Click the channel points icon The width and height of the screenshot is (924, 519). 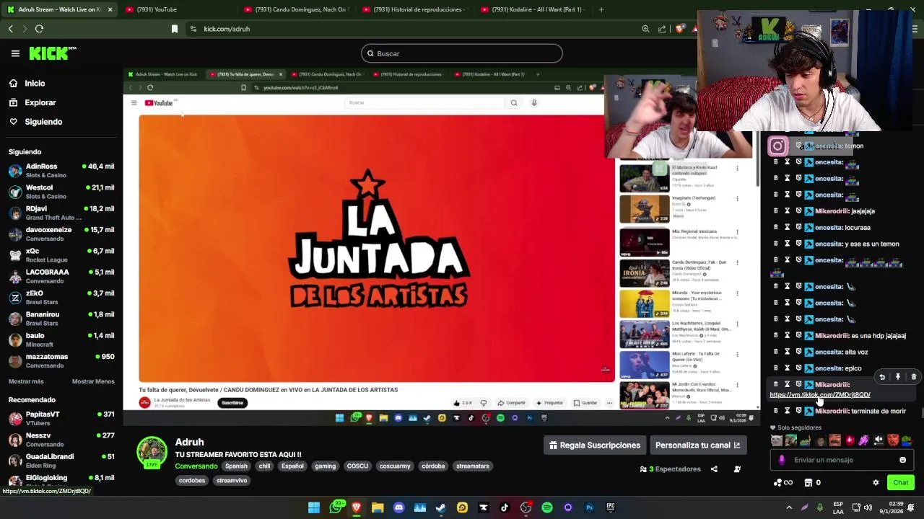tap(778, 483)
